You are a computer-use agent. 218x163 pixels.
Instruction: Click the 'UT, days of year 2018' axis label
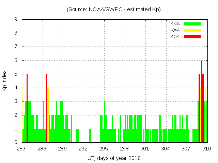[x=114, y=158]
